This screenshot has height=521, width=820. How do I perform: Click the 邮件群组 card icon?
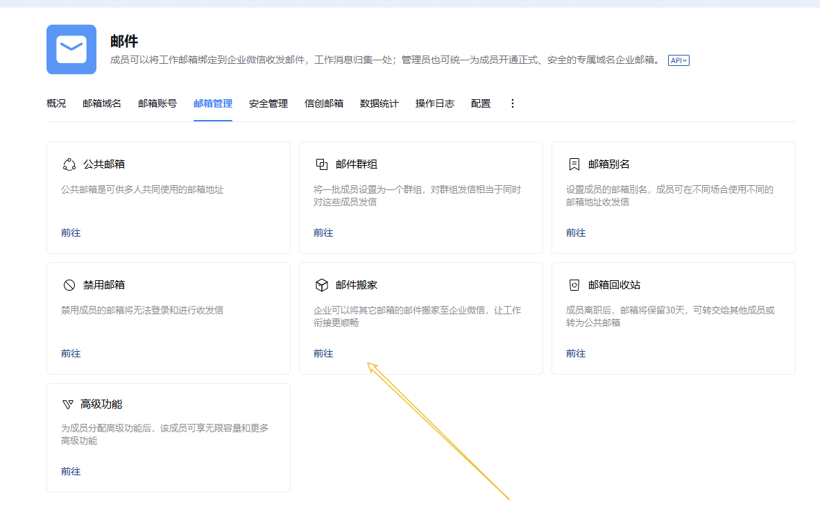[321, 164]
